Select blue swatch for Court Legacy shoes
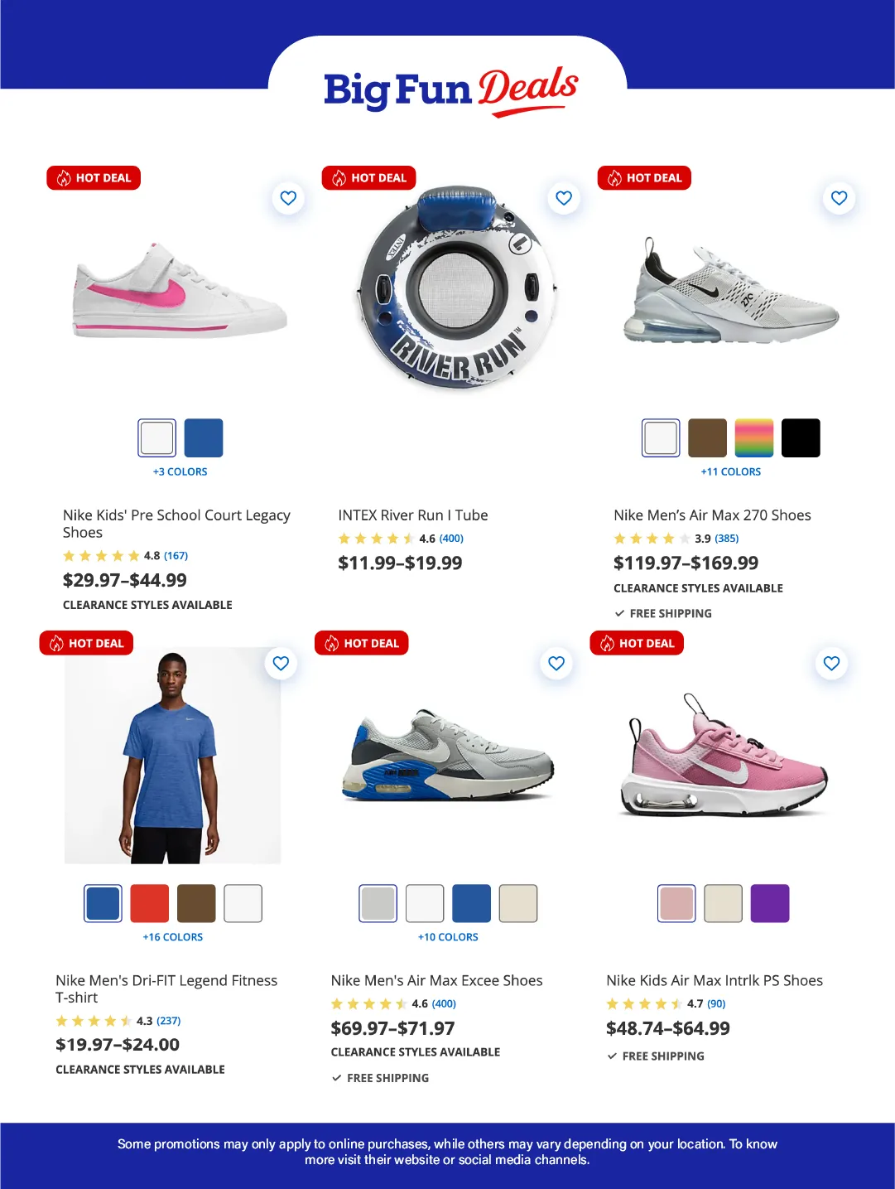The width and height of the screenshot is (895, 1189). (204, 437)
